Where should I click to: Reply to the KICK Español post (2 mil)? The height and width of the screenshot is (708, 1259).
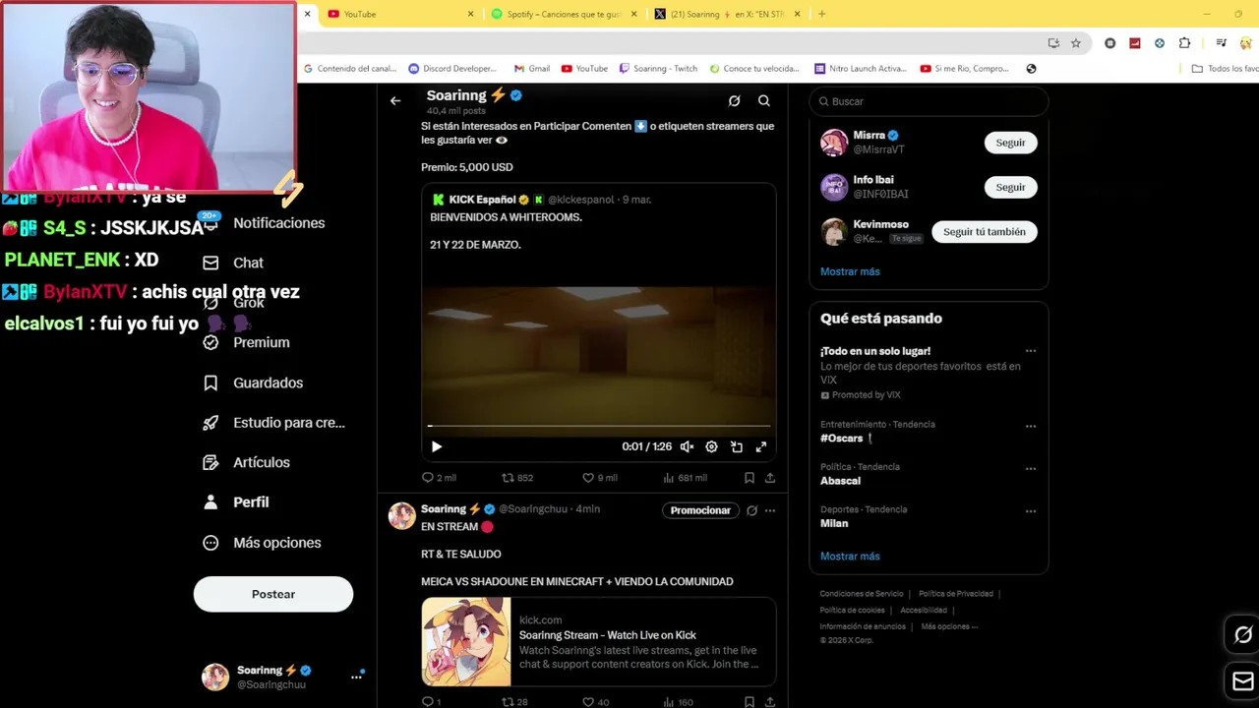click(x=439, y=478)
